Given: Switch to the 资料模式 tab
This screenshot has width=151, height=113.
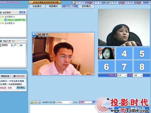Looking at the screenshot, I should pos(86,6).
